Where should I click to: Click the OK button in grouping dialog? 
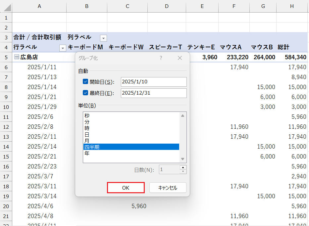coord(126,188)
